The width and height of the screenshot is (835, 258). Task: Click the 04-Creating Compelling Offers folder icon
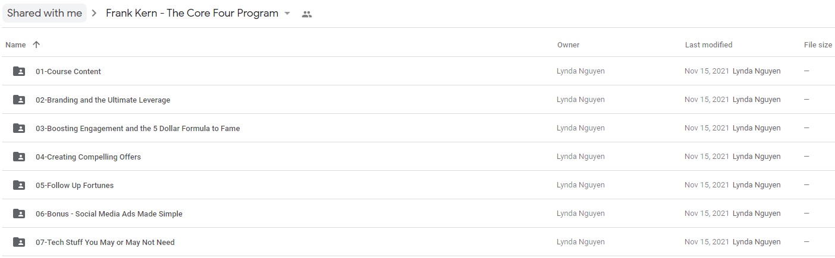[19, 157]
